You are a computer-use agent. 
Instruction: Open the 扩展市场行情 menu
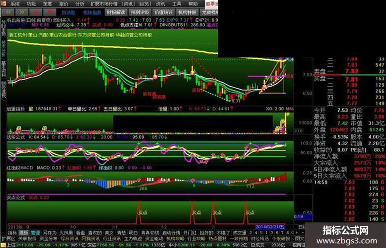click(x=104, y=4)
